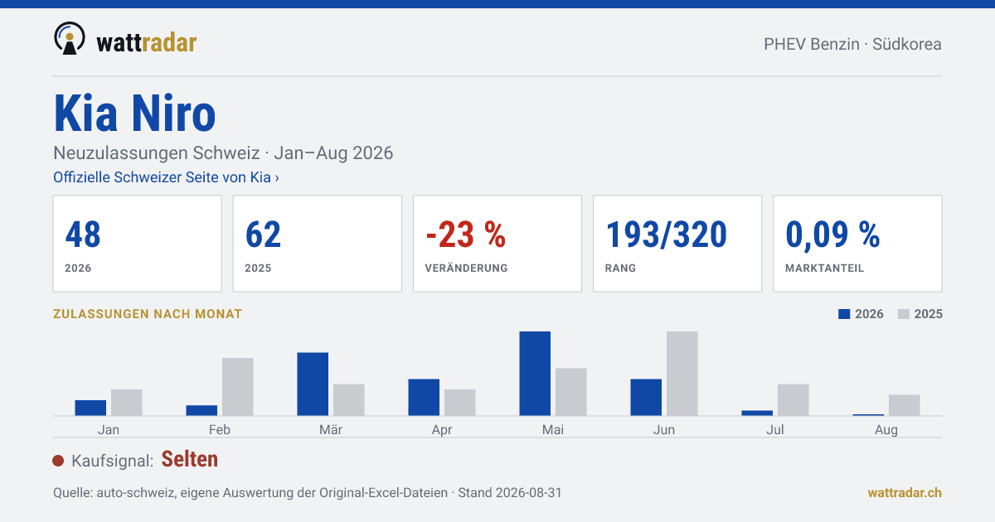This screenshot has width=995, height=522.
Task: Click the blue 2026 bar for Jul
Action: click(x=757, y=413)
